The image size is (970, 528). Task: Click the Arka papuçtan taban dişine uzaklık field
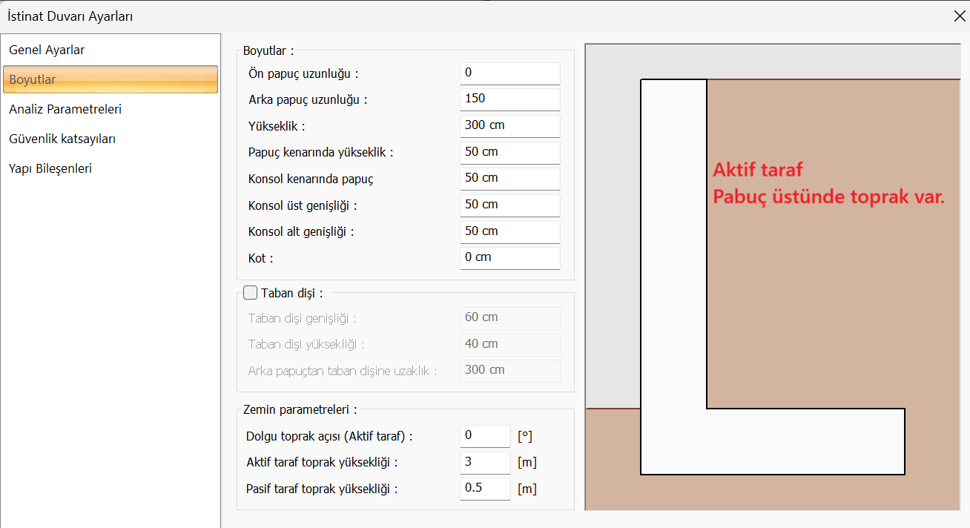coord(509,371)
